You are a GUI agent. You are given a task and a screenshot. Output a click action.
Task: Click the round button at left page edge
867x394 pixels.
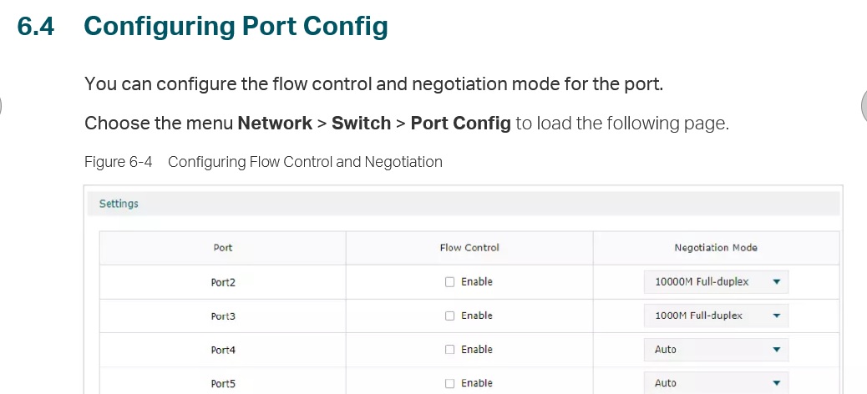(x=2, y=106)
